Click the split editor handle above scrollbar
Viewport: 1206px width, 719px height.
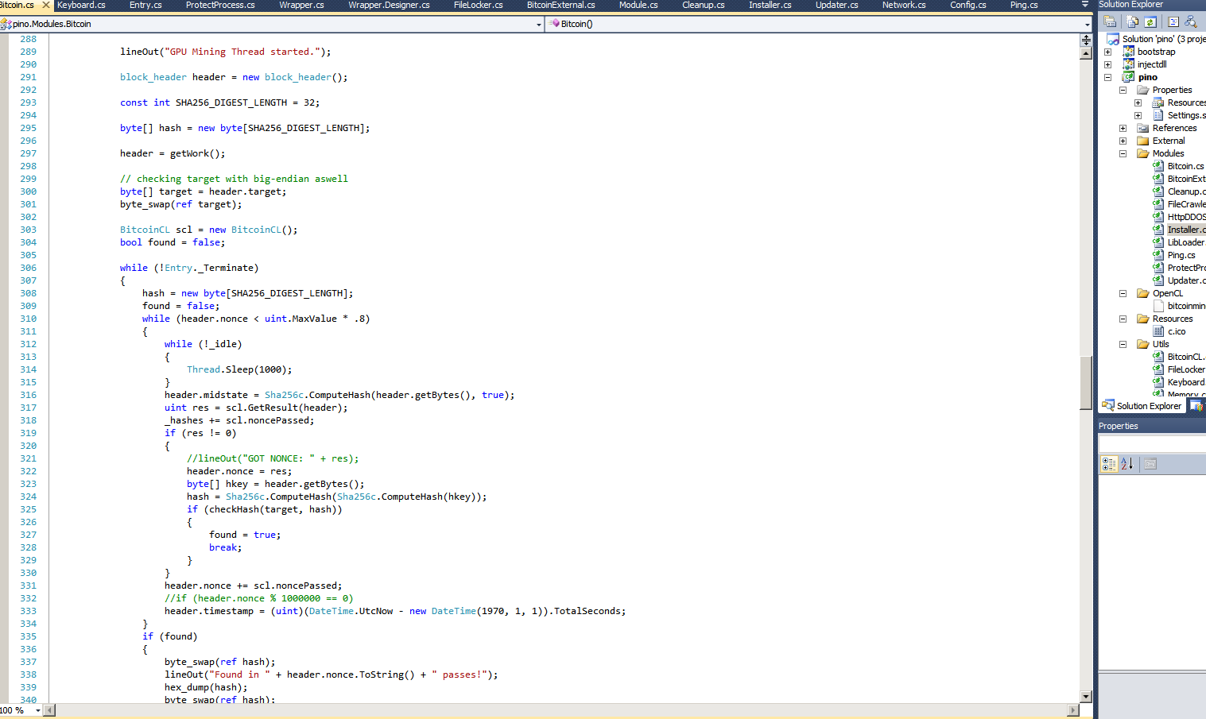click(x=1086, y=40)
